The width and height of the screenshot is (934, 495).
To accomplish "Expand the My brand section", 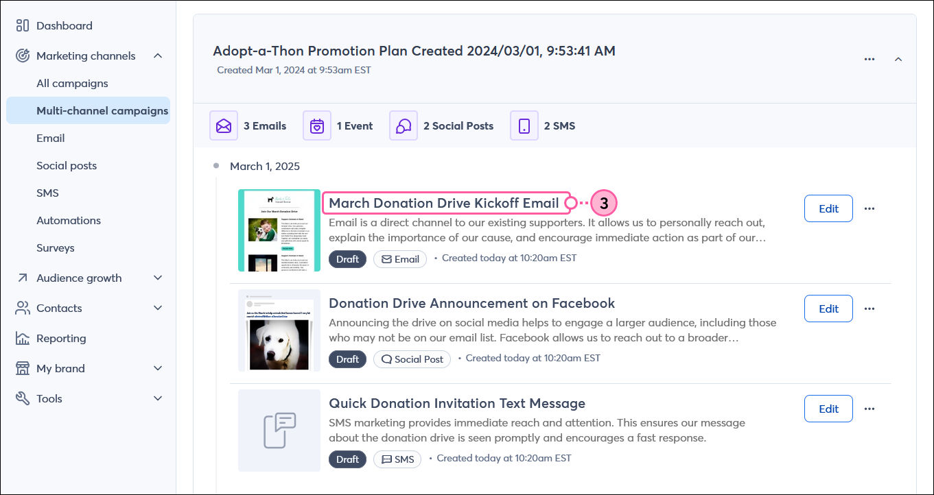I will pyautogui.click(x=158, y=368).
